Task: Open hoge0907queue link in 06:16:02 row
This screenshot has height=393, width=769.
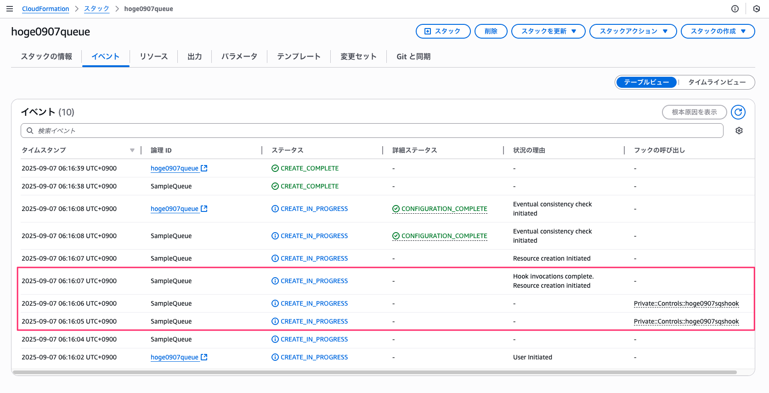Action: (175, 357)
